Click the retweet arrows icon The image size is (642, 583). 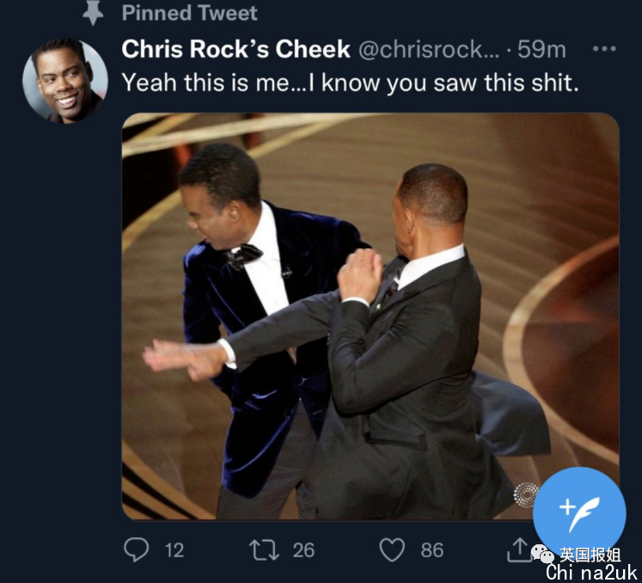261,549
